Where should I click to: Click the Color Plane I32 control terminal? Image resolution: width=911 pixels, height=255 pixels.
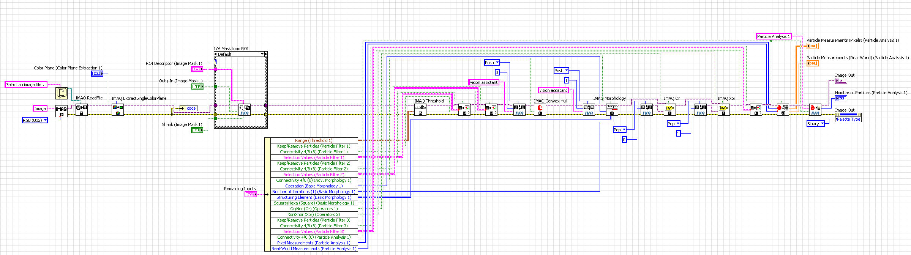[x=97, y=74]
